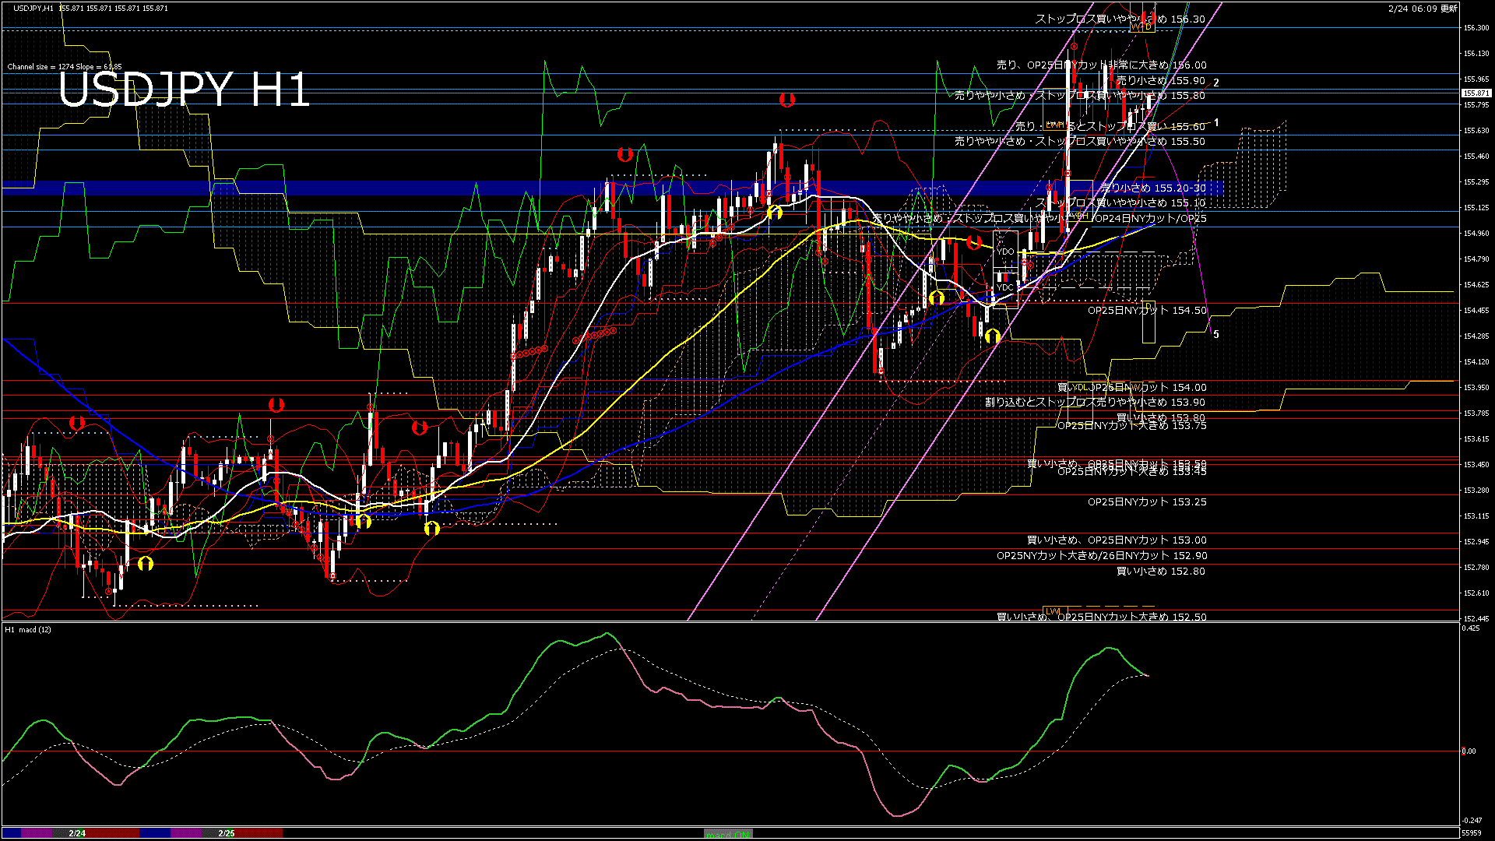Image resolution: width=1495 pixels, height=841 pixels.
Task: Toggle the yellow U marker near 153.10
Action: pos(364,520)
